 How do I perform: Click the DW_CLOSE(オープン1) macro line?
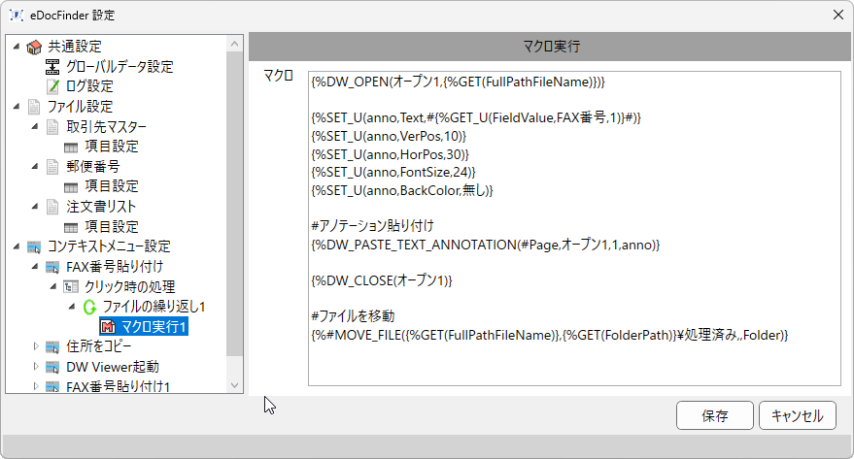[382, 280]
